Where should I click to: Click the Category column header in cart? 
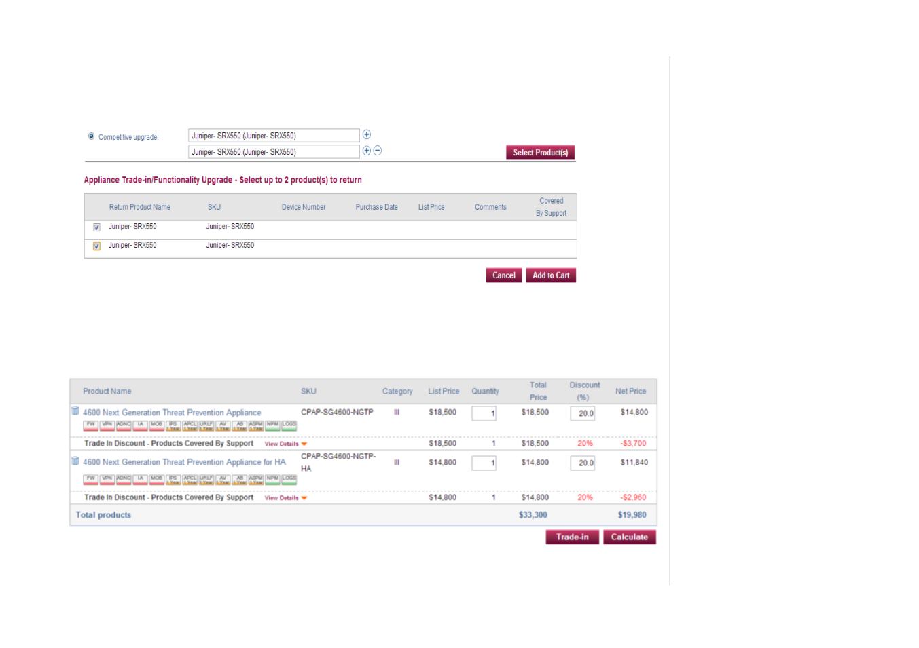(x=397, y=392)
